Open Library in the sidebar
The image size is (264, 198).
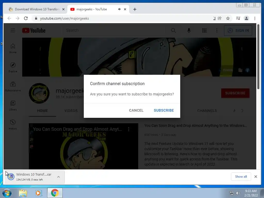(13, 105)
